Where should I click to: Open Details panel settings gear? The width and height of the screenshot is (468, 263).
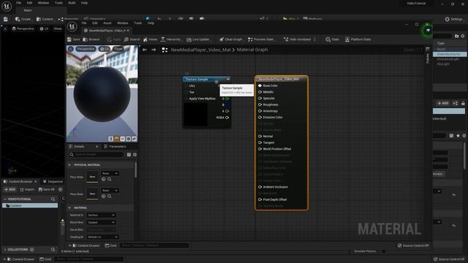(135, 154)
